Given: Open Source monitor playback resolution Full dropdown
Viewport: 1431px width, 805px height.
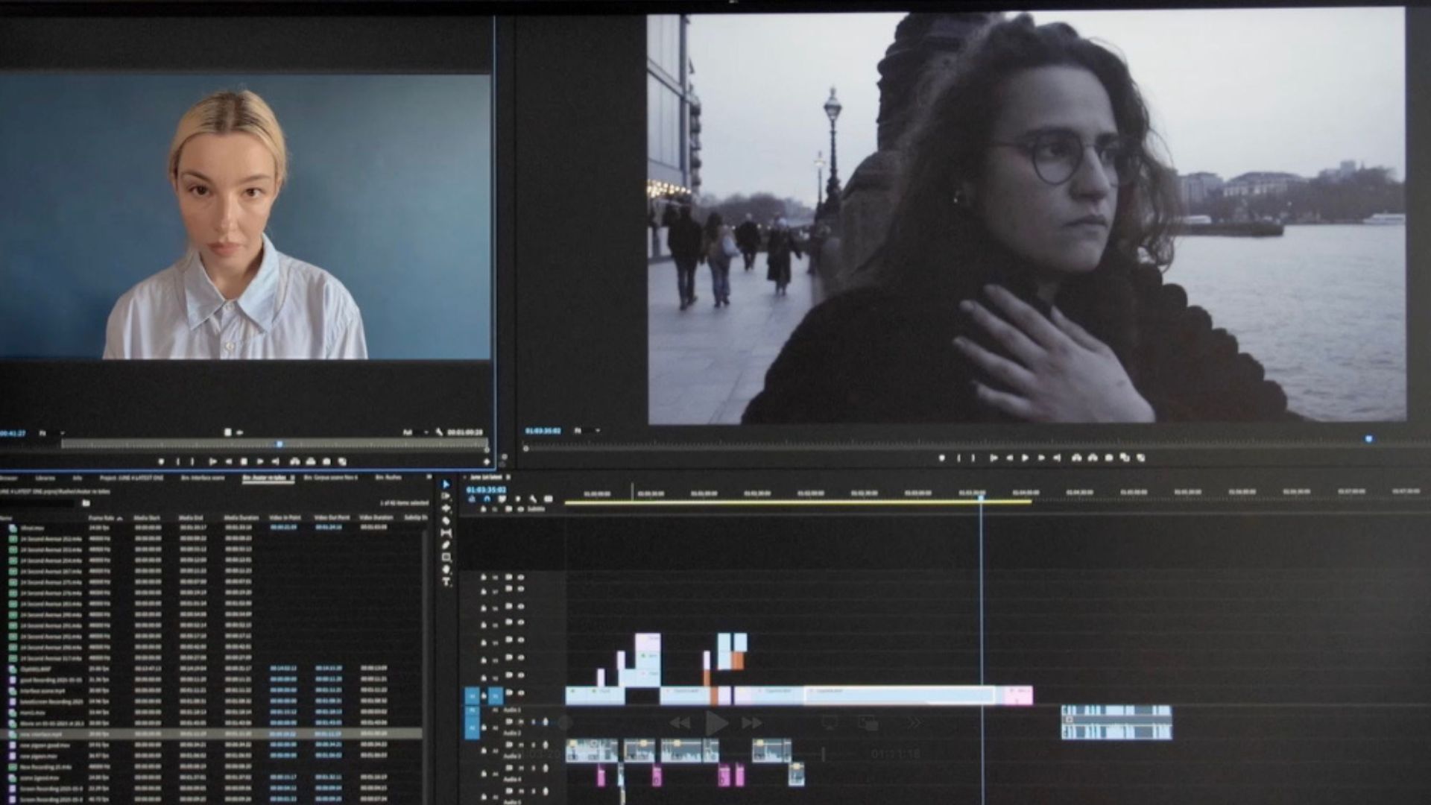Looking at the screenshot, I should tap(416, 432).
